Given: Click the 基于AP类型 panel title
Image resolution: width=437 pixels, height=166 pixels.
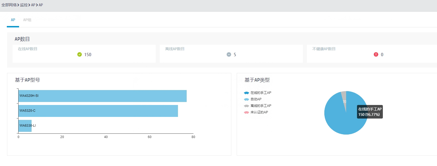Looking at the screenshot, I should pos(257,80).
